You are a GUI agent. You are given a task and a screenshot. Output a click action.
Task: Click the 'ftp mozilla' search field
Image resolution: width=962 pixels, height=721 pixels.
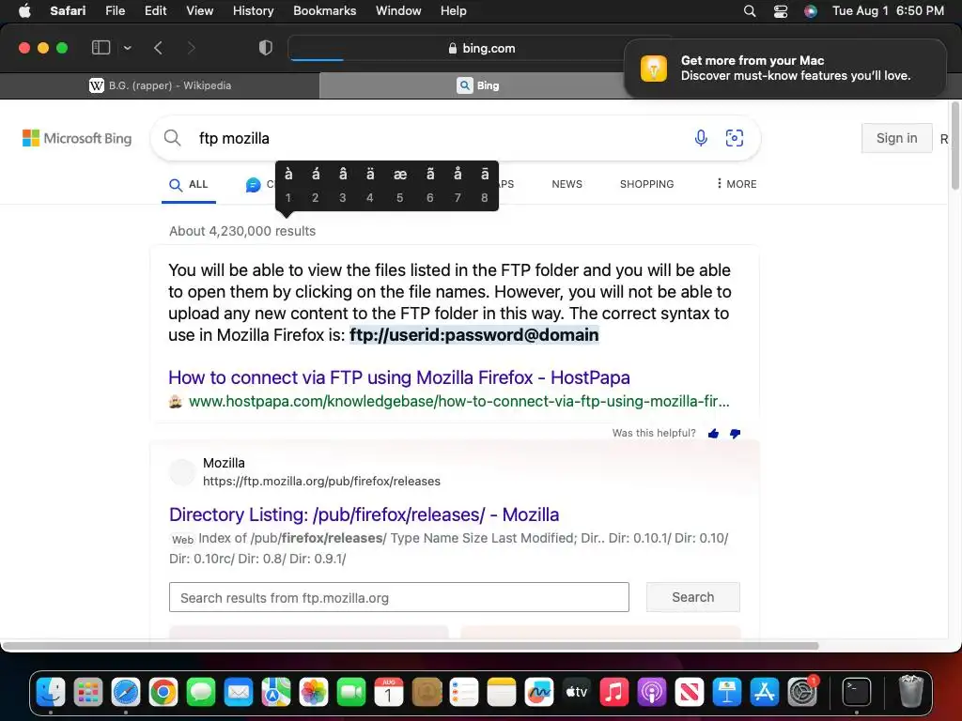pyautogui.click(x=429, y=138)
